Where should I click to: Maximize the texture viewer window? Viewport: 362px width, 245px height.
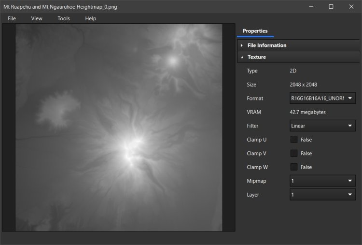pyautogui.click(x=331, y=7)
